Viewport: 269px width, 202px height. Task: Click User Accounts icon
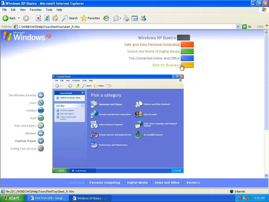point(139,114)
